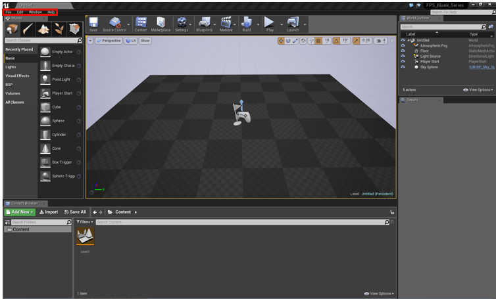This screenshot has height=299, width=496.
Task: Expand the Play options arrow
Action: click(x=281, y=24)
